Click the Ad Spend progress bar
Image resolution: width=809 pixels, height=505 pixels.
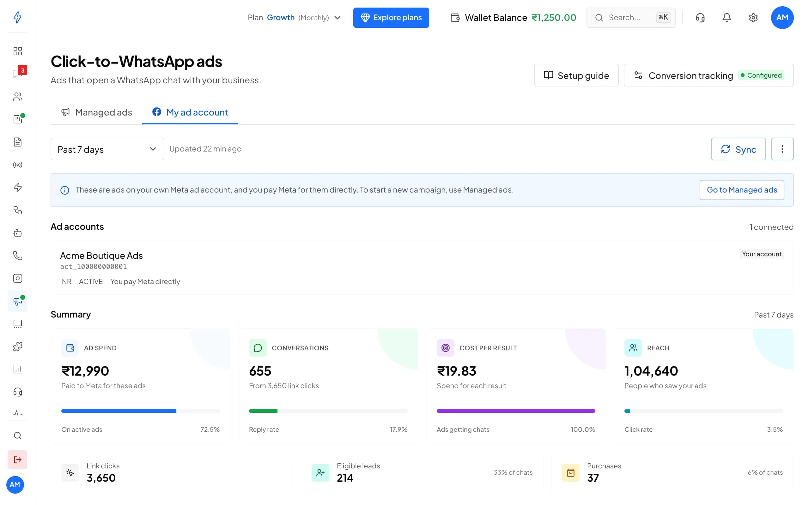pos(140,411)
